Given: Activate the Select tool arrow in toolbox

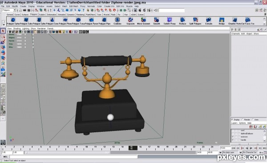Looking at the screenshot, I should coord(3,31).
